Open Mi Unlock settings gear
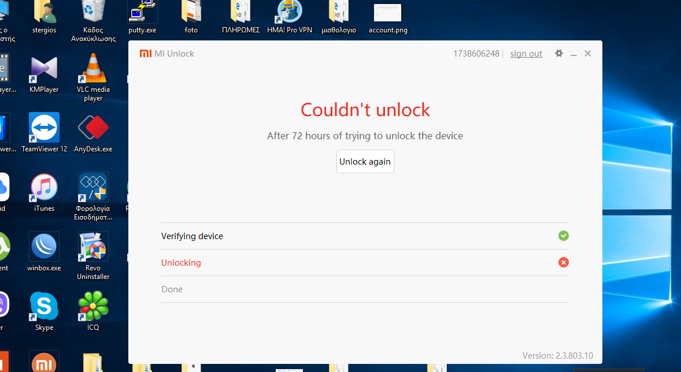Viewport: 681px width, 372px height. coord(558,53)
